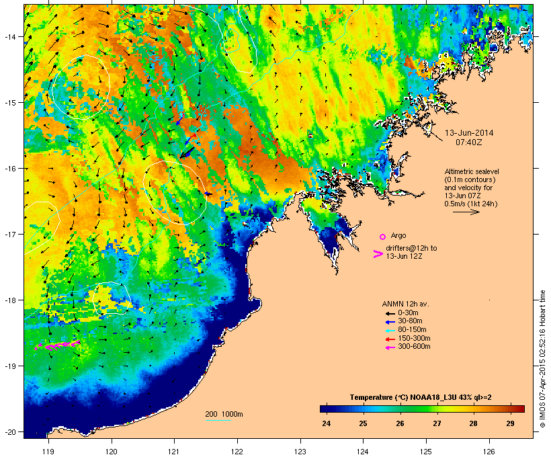Viewport: 551px width, 457px height.
Task: Click the longitude label 123
Action: (300, 452)
